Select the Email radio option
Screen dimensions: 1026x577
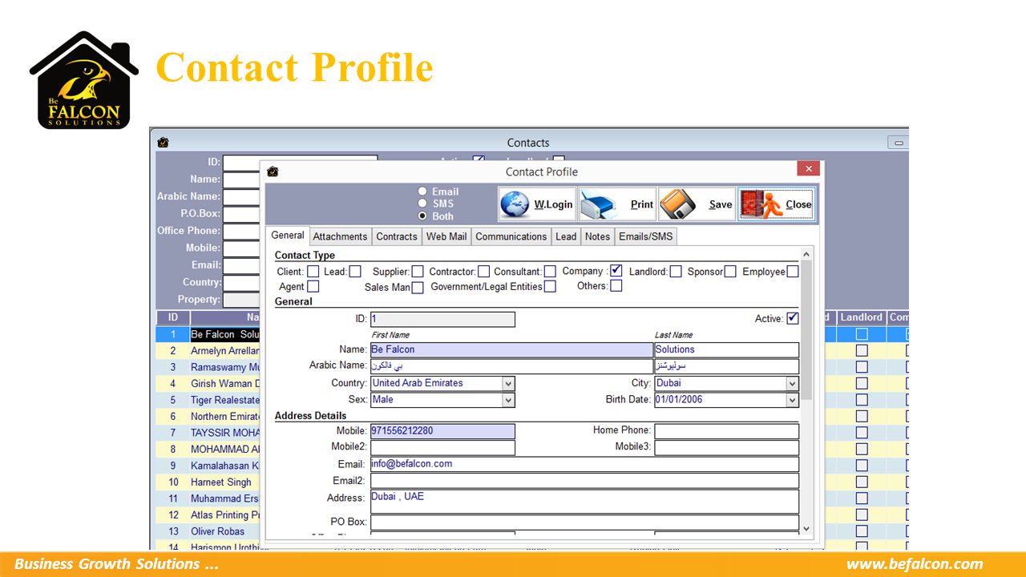coord(422,192)
